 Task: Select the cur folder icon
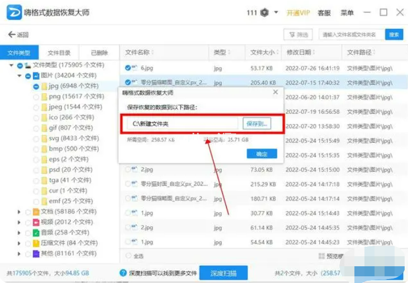44,191
